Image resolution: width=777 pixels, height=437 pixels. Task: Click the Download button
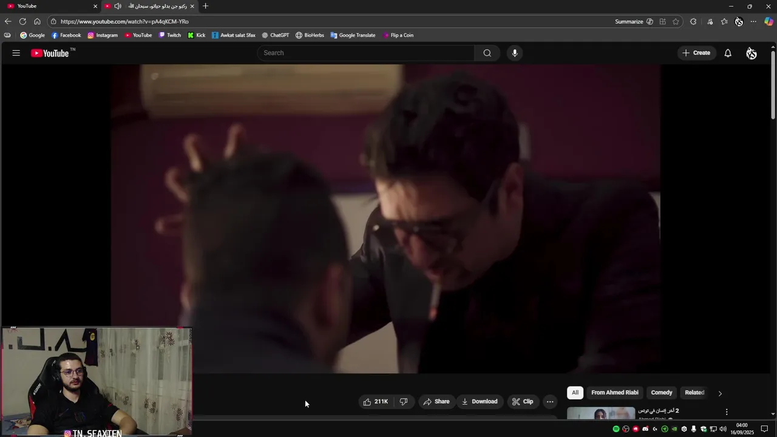tap(480, 402)
